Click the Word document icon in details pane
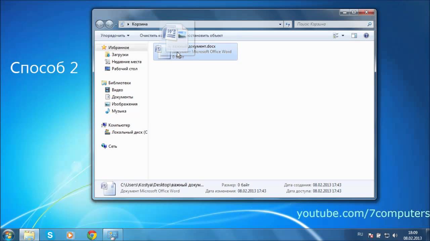 (108, 188)
